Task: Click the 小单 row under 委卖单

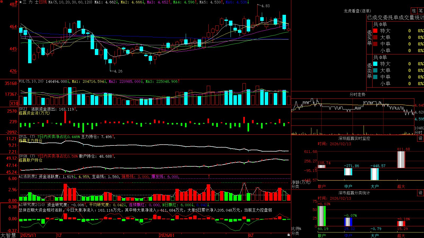Action: click(x=398, y=84)
